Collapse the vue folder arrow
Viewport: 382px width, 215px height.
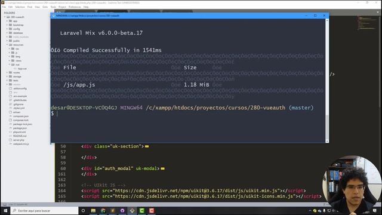pyautogui.click(x=10, y=64)
